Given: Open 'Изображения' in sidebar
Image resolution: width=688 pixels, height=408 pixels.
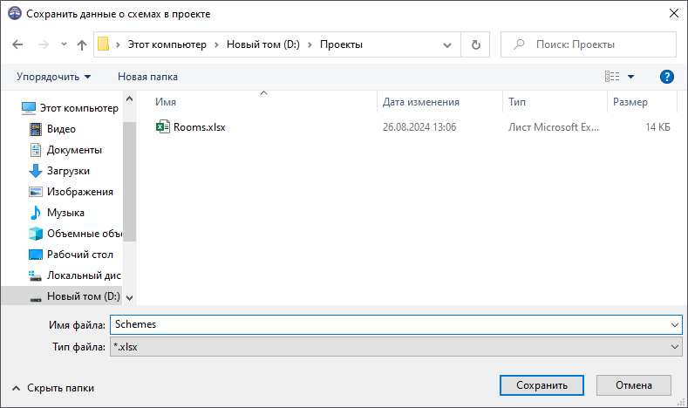Looking at the screenshot, I should (x=72, y=192).
